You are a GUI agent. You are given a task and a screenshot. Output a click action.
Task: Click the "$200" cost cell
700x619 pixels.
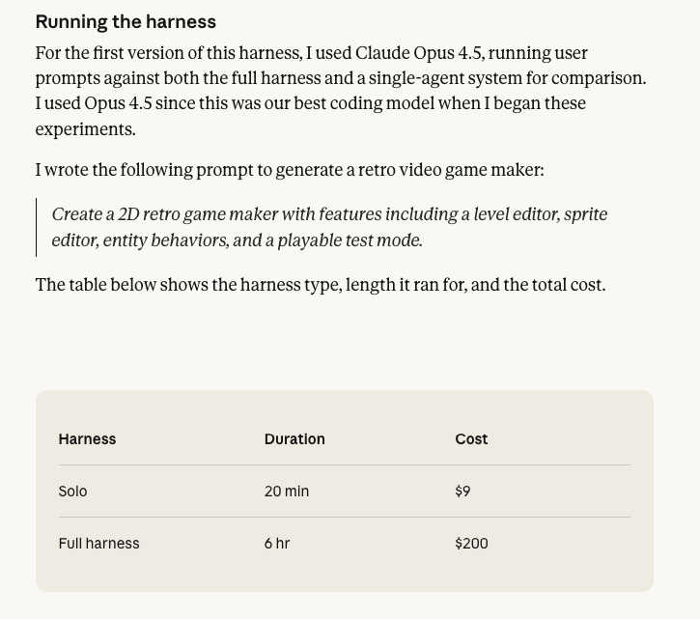[x=471, y=544]
